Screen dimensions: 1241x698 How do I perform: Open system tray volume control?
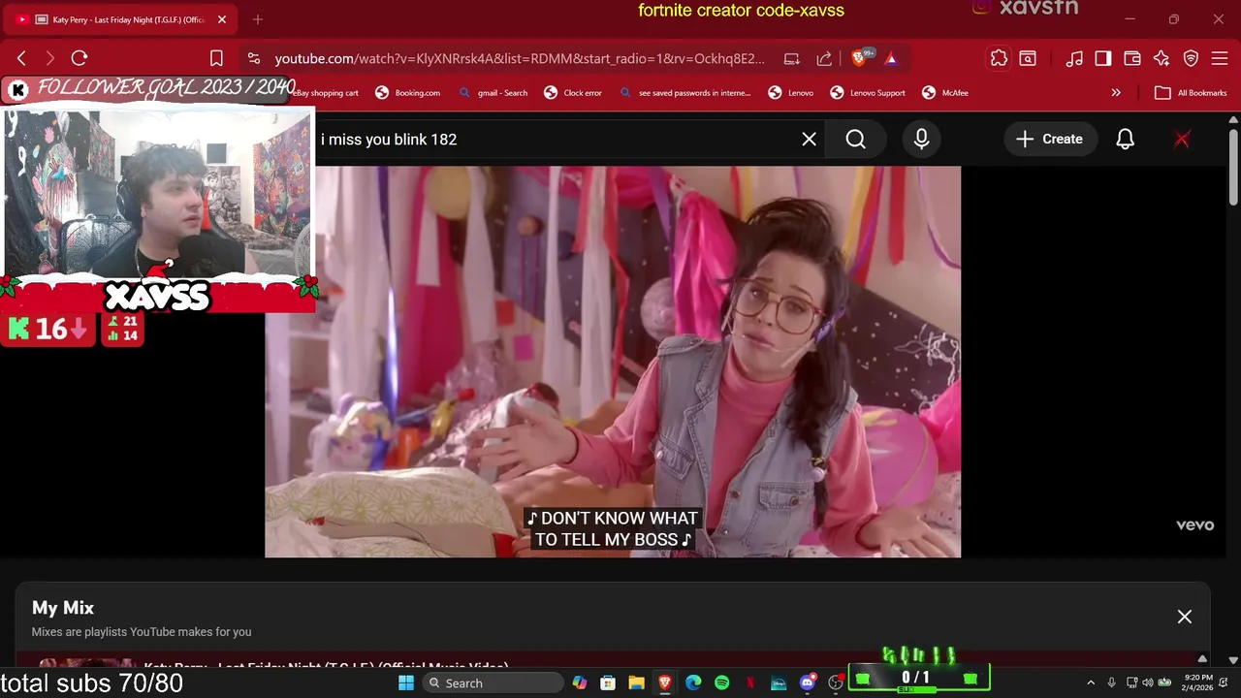coord(1148,682)
